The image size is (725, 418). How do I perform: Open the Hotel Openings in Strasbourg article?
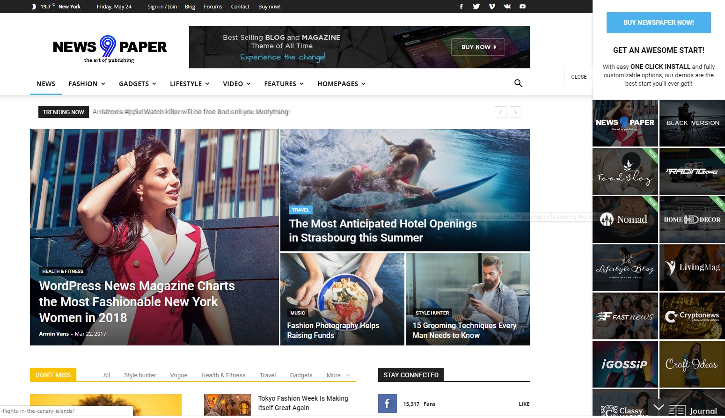383,231
